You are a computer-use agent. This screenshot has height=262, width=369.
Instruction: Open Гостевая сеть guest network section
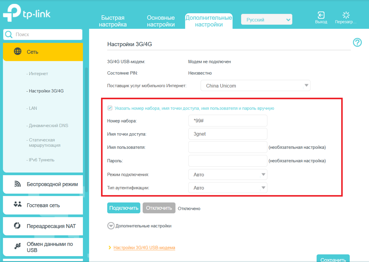pyautogui.click(x=43, y=205)
